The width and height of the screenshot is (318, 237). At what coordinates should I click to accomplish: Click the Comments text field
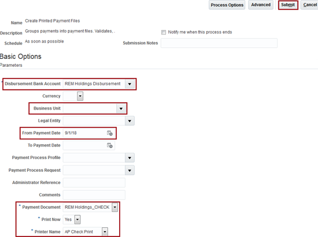point(94,195)
